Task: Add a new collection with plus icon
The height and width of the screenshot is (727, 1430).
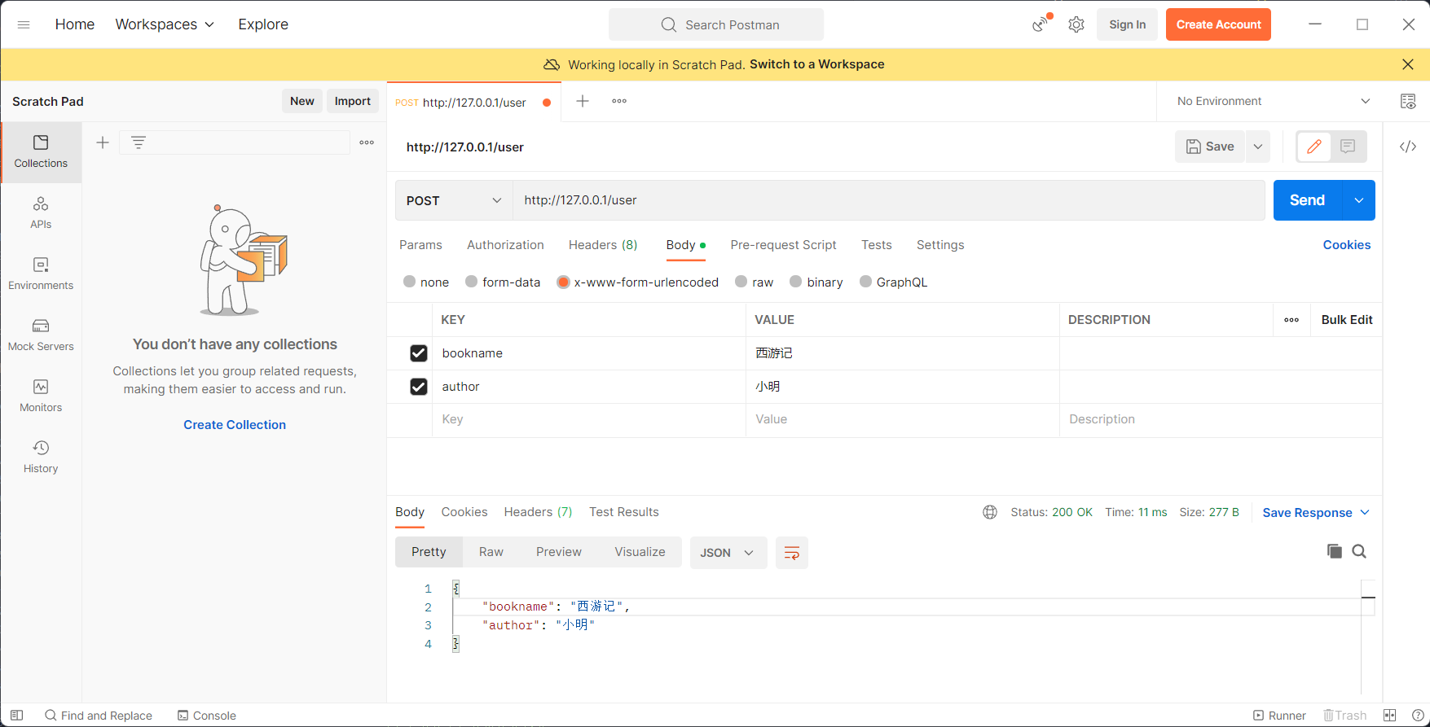Action: point(103,142)
